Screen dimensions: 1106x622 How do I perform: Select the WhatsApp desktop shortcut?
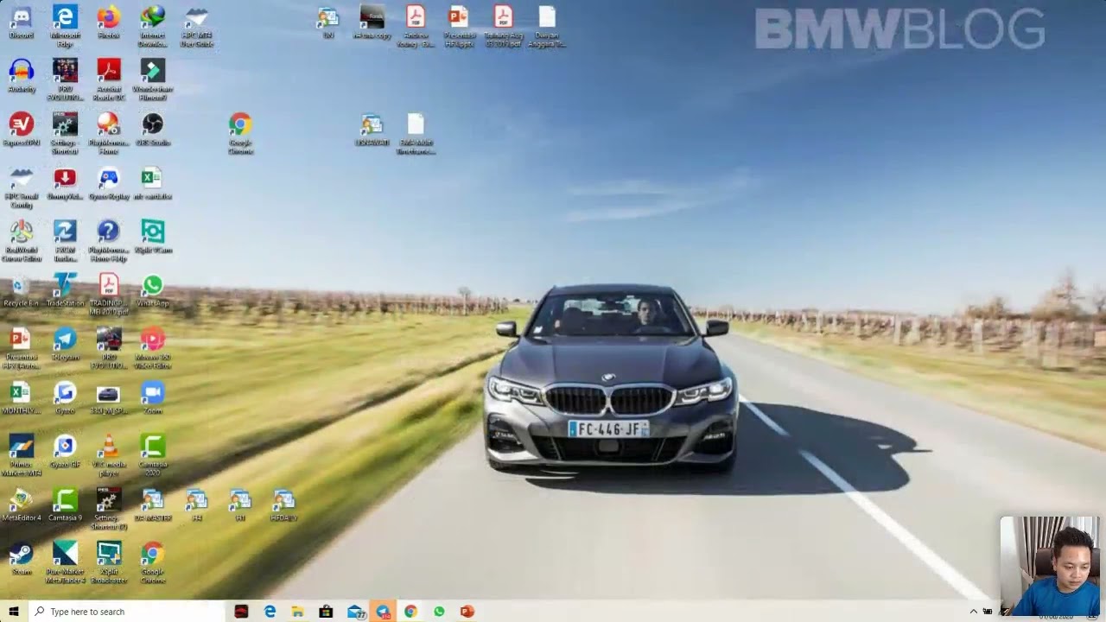tap(152, 290)
